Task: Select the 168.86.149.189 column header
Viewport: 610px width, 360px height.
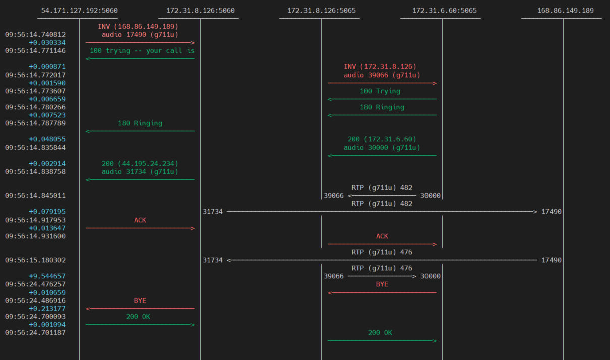Action: click(x=566, y=10)
